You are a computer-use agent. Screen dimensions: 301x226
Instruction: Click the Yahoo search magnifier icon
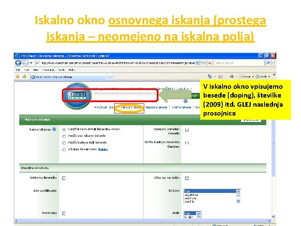tap(268, 63)
